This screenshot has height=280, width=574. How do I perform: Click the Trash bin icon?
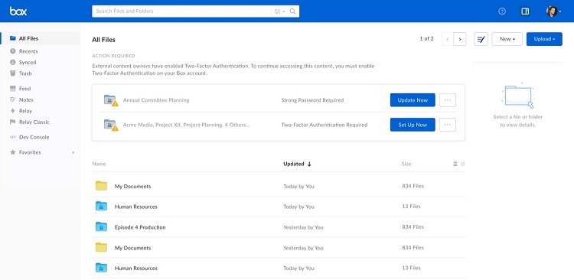click(13, 73)
